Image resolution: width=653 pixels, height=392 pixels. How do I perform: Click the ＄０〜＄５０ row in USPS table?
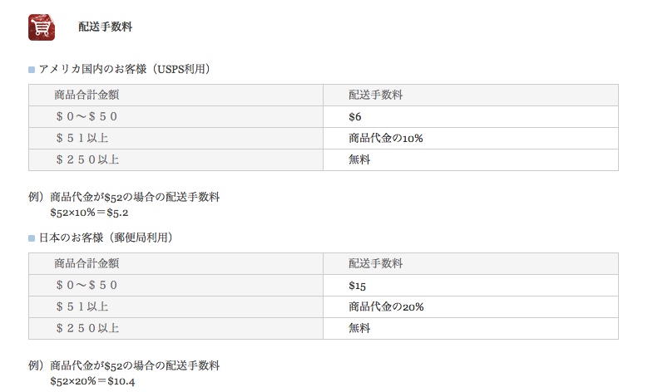(x=87, y=117)
